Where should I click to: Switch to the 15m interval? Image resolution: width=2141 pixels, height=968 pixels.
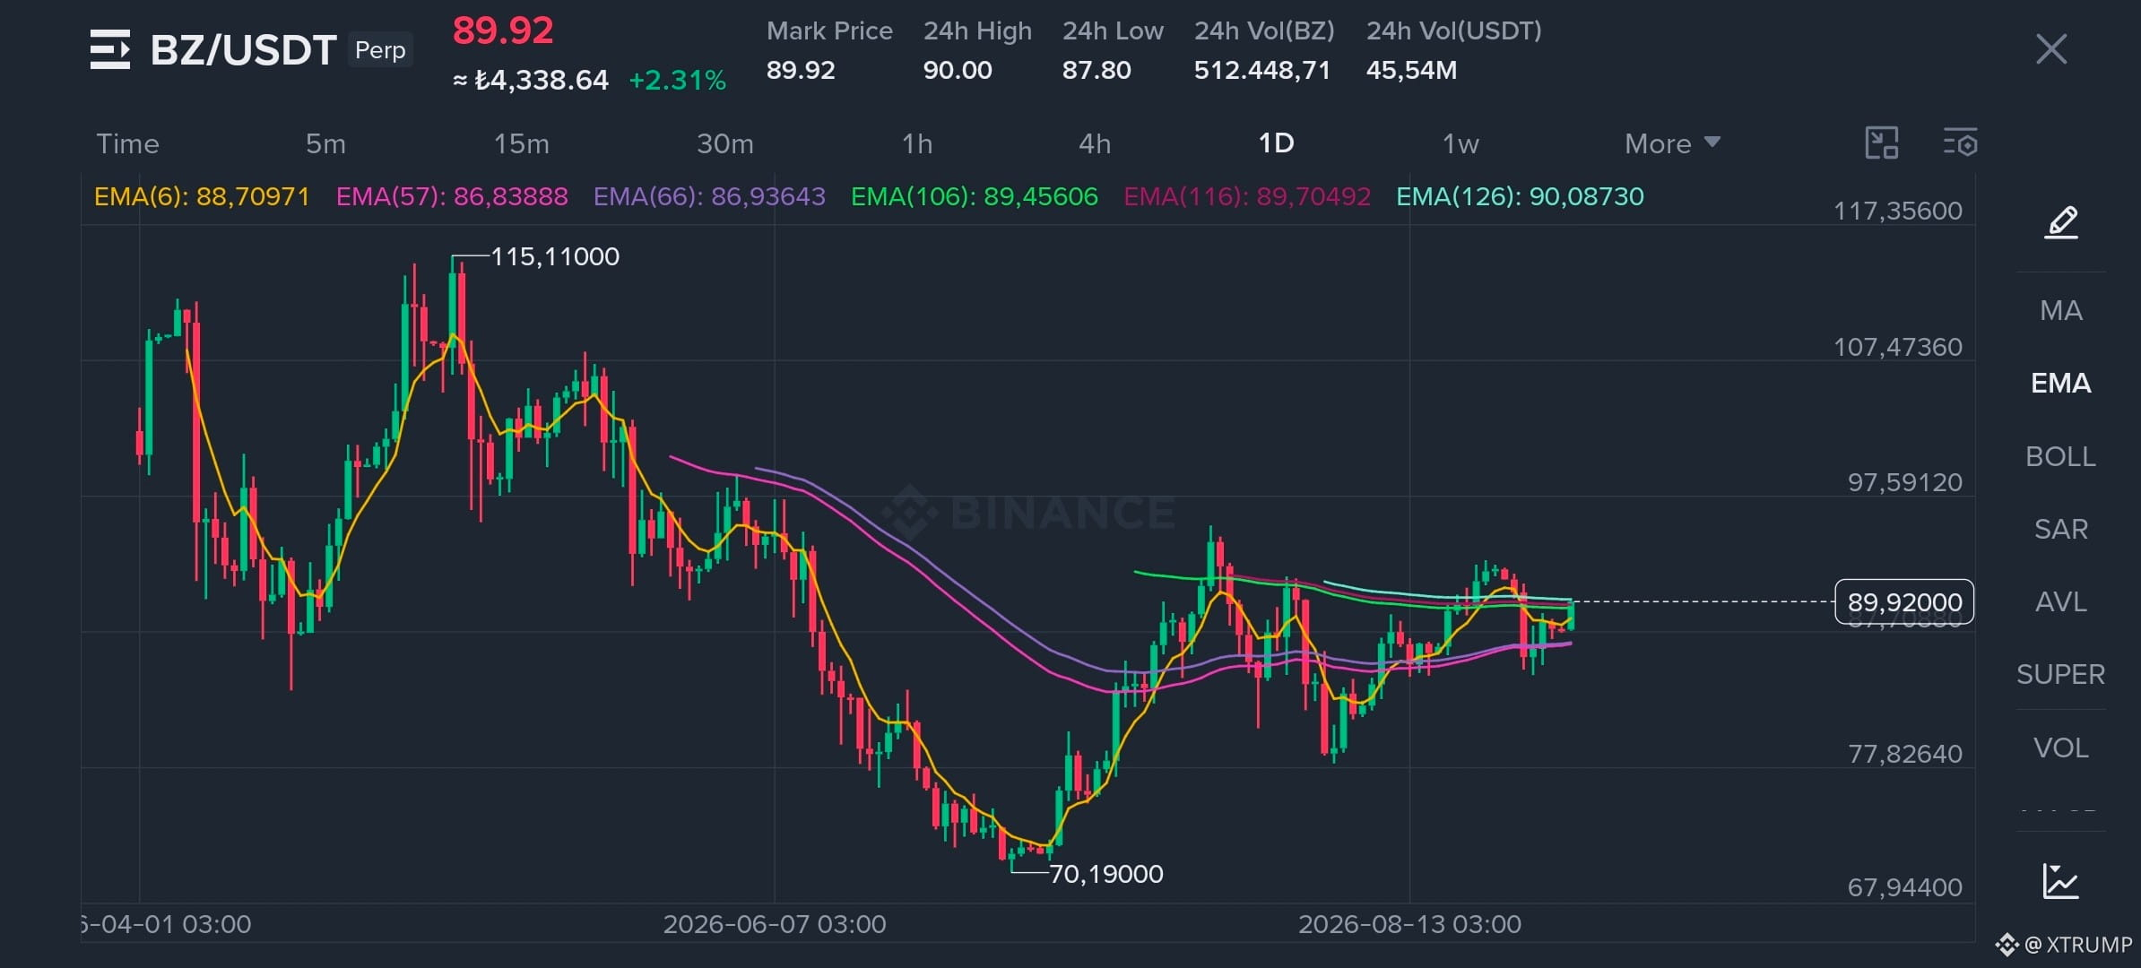[x=522, y=143]
